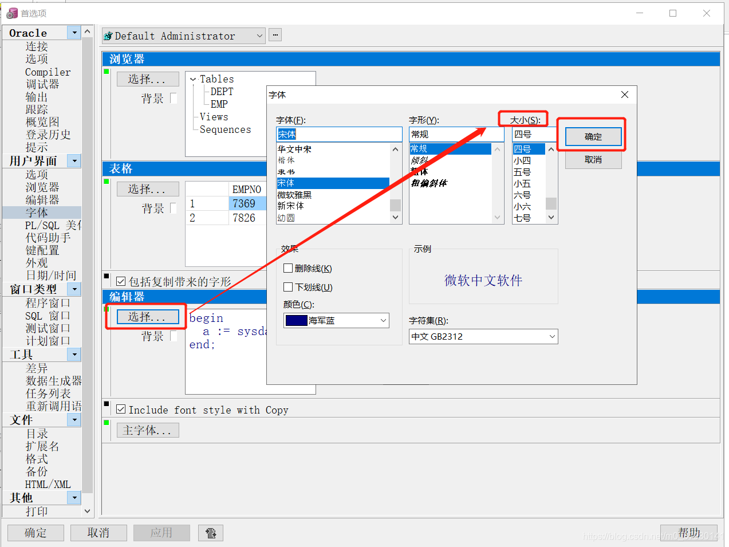
Task: Click the 大小 size input field
Action: 535,134
